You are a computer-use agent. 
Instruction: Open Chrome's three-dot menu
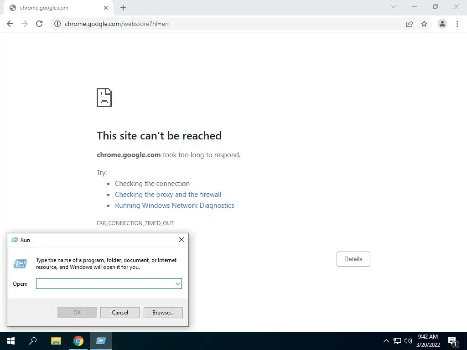pos(457,24)
